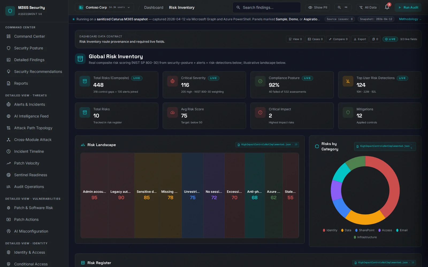The image size is (428, 267).
Task: Click the Alerts & Incidents siren icon
Action: (9, 104)
